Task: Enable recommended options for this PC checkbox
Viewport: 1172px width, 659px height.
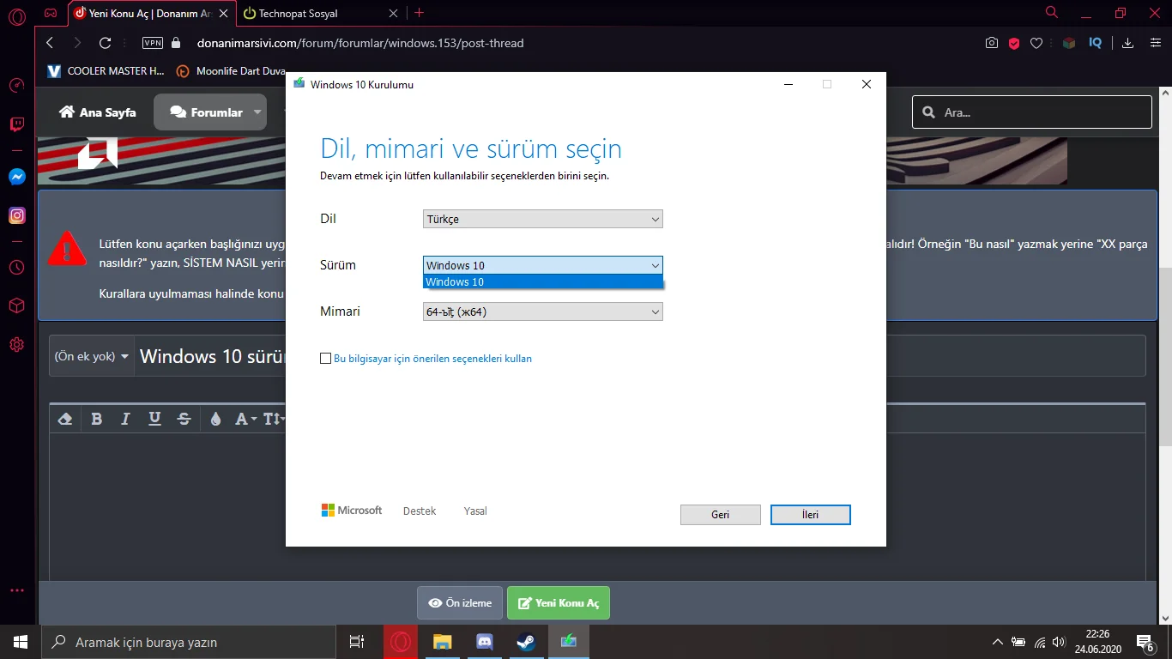Action: pos(325,359)
